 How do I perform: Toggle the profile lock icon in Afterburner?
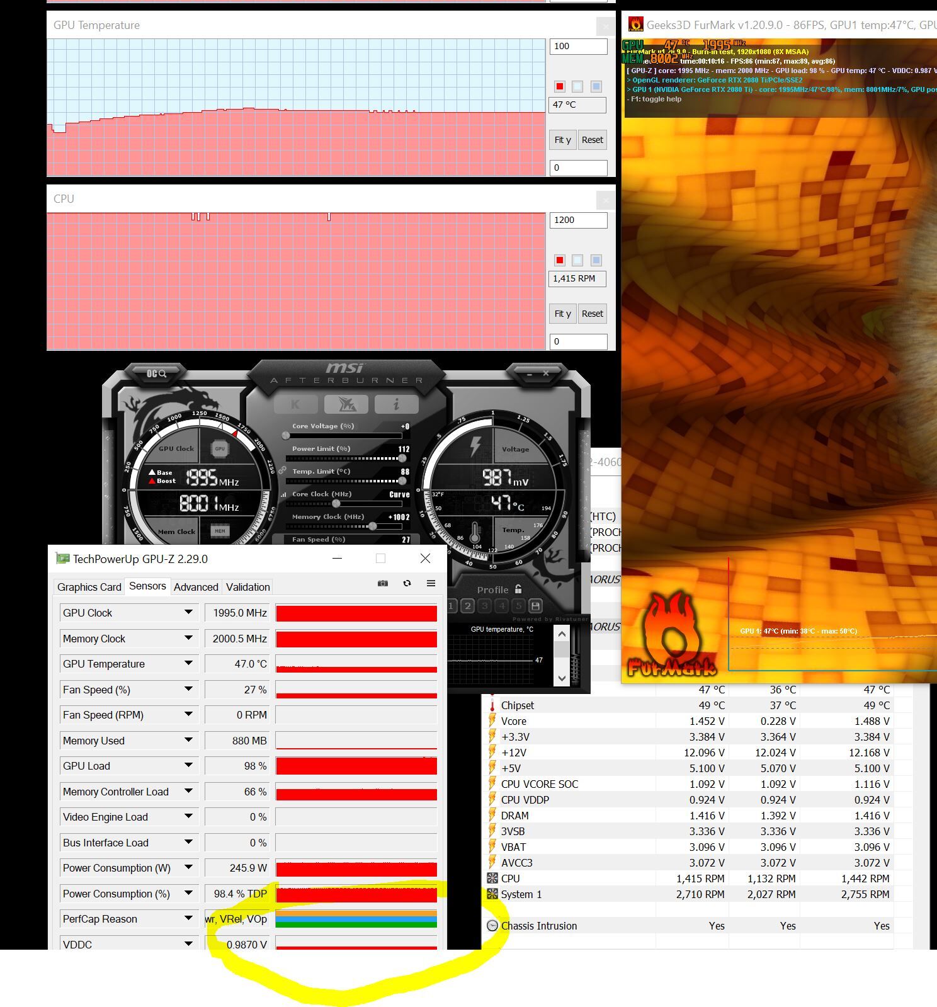click(518, 589)
